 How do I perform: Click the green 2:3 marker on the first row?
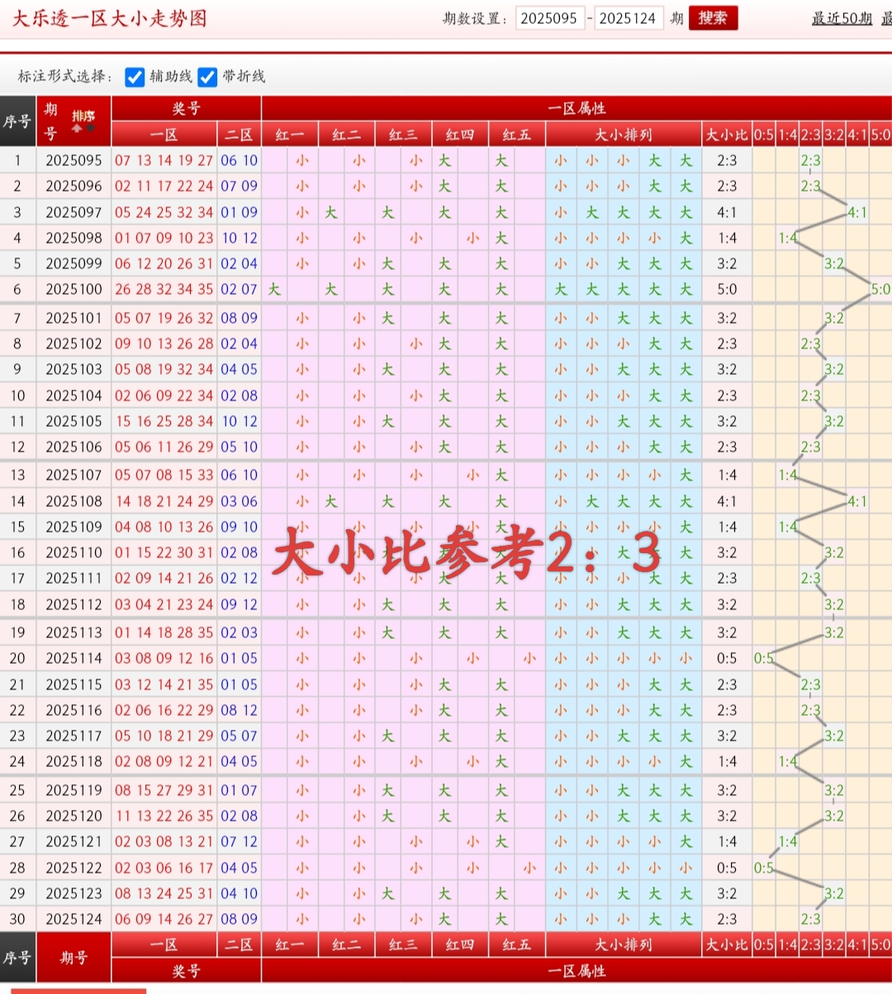[809, 161]
